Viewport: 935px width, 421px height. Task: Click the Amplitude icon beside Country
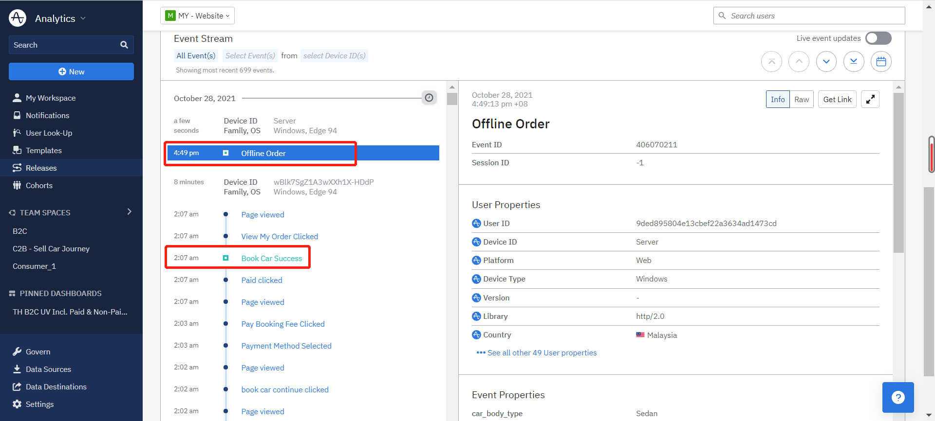476,334
